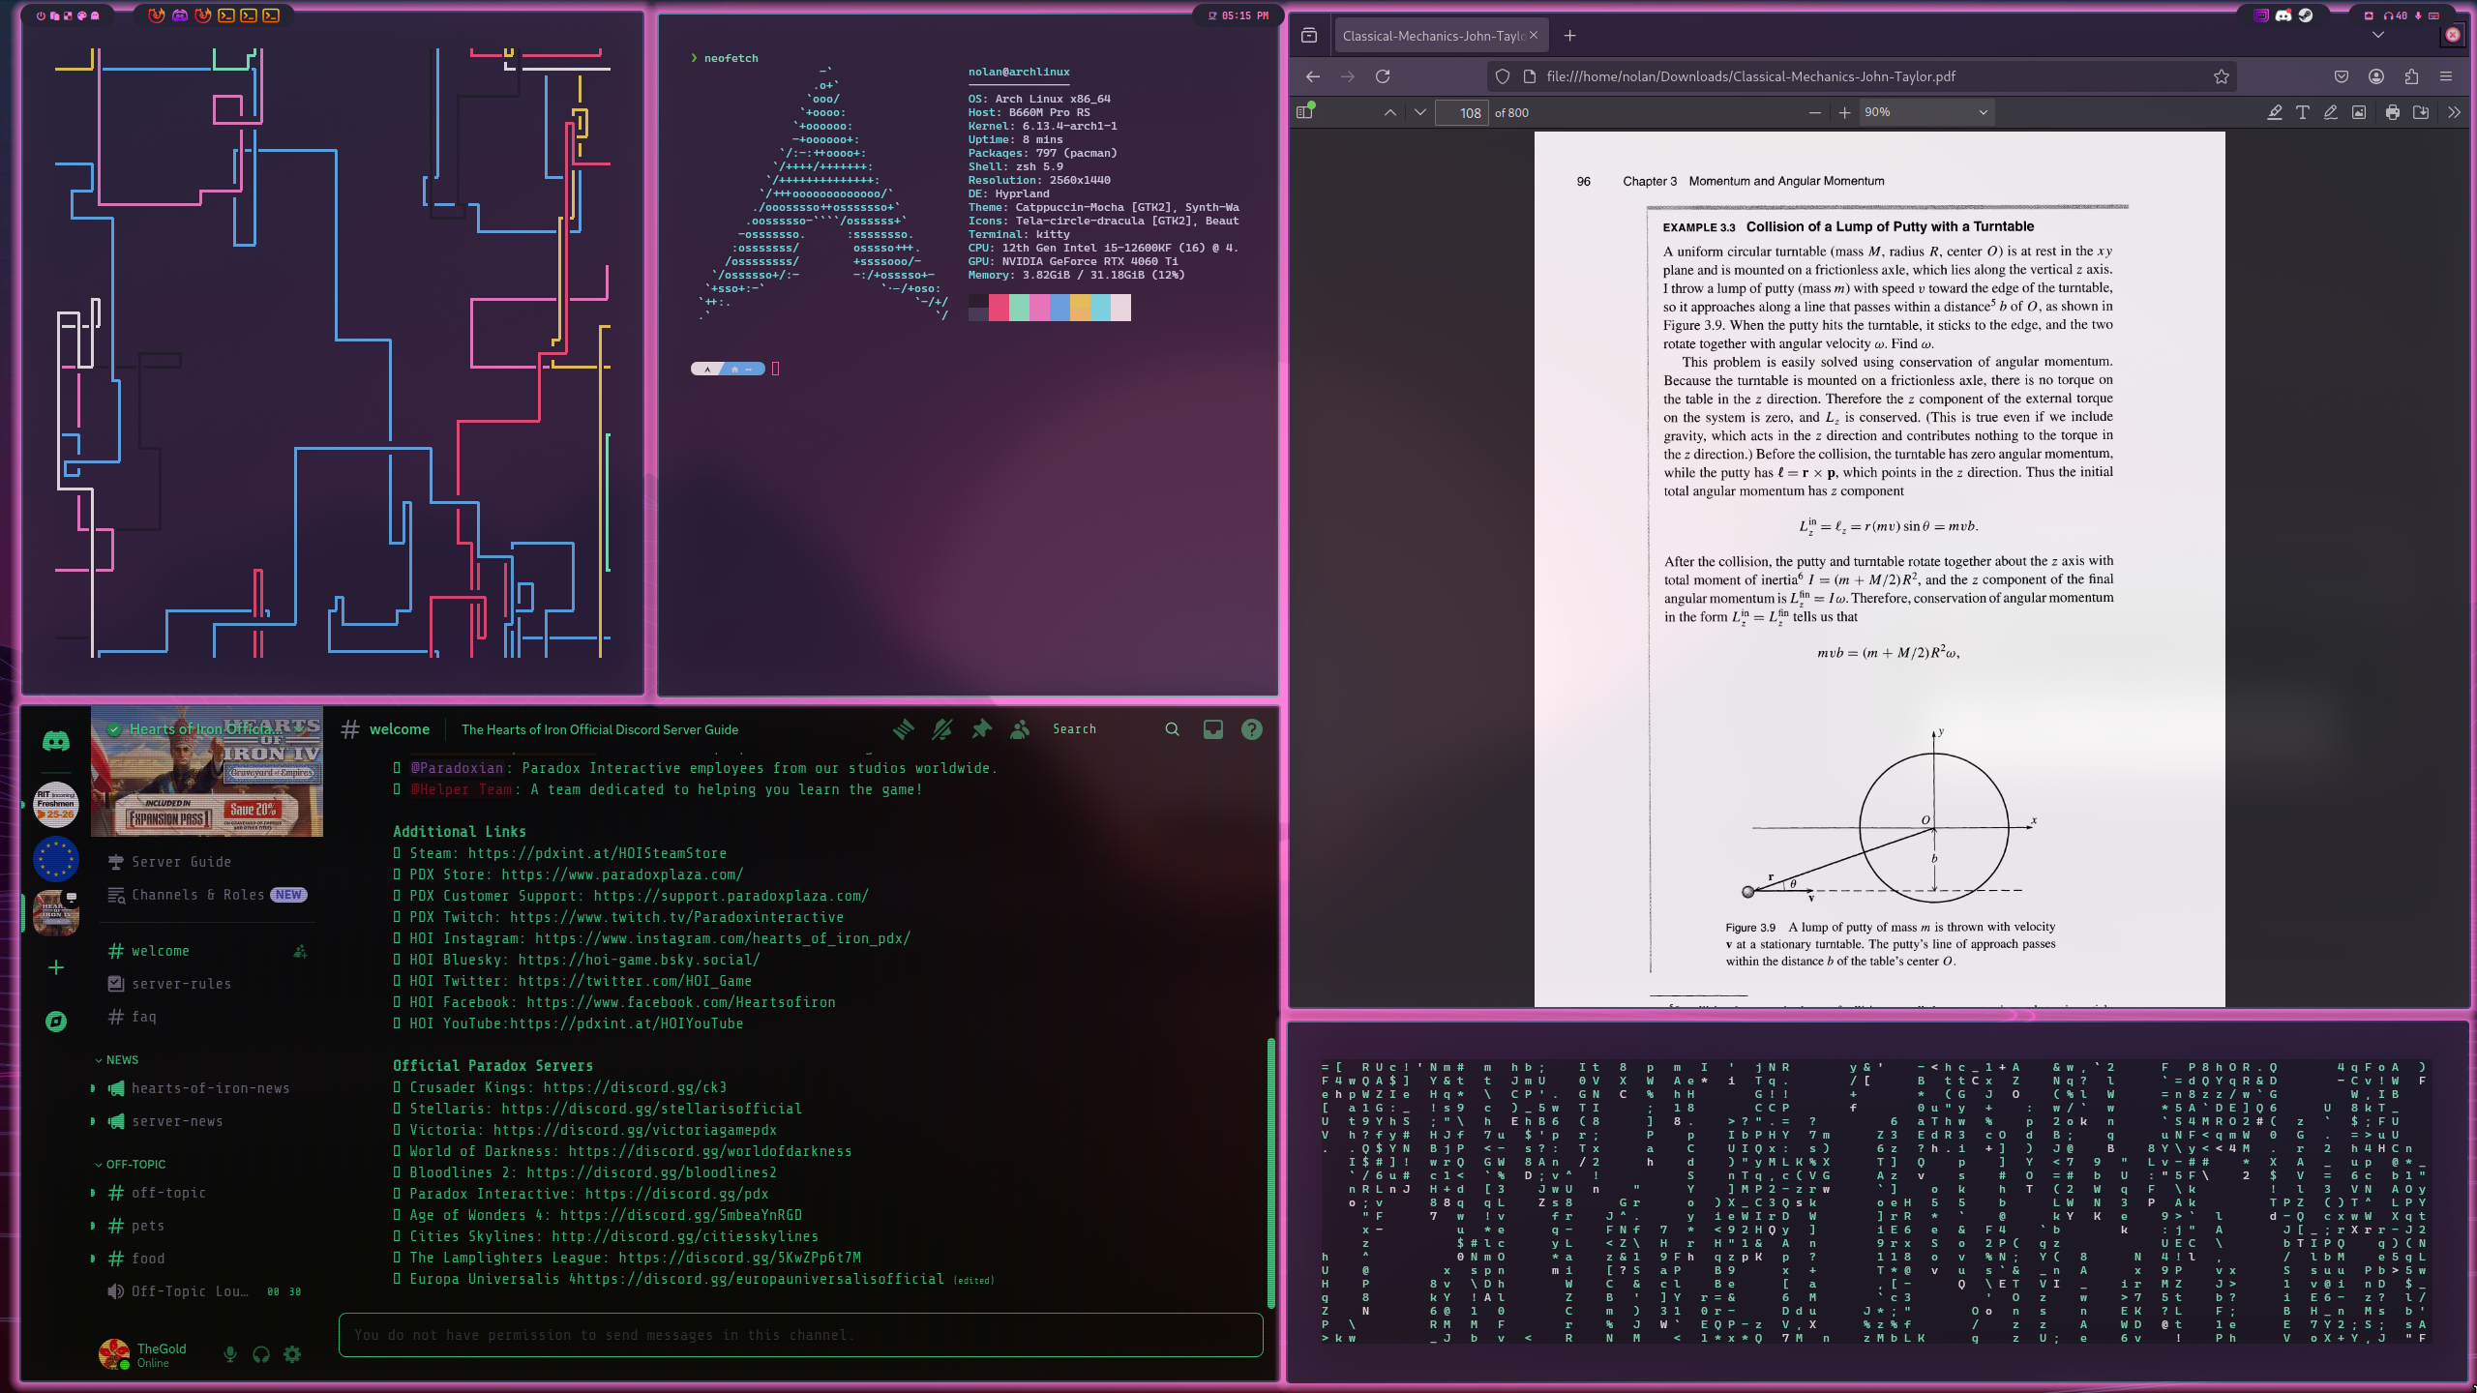2477x1393 pixels.
Task: Add an image to the PDF
Action: [x=2359, y=112]
